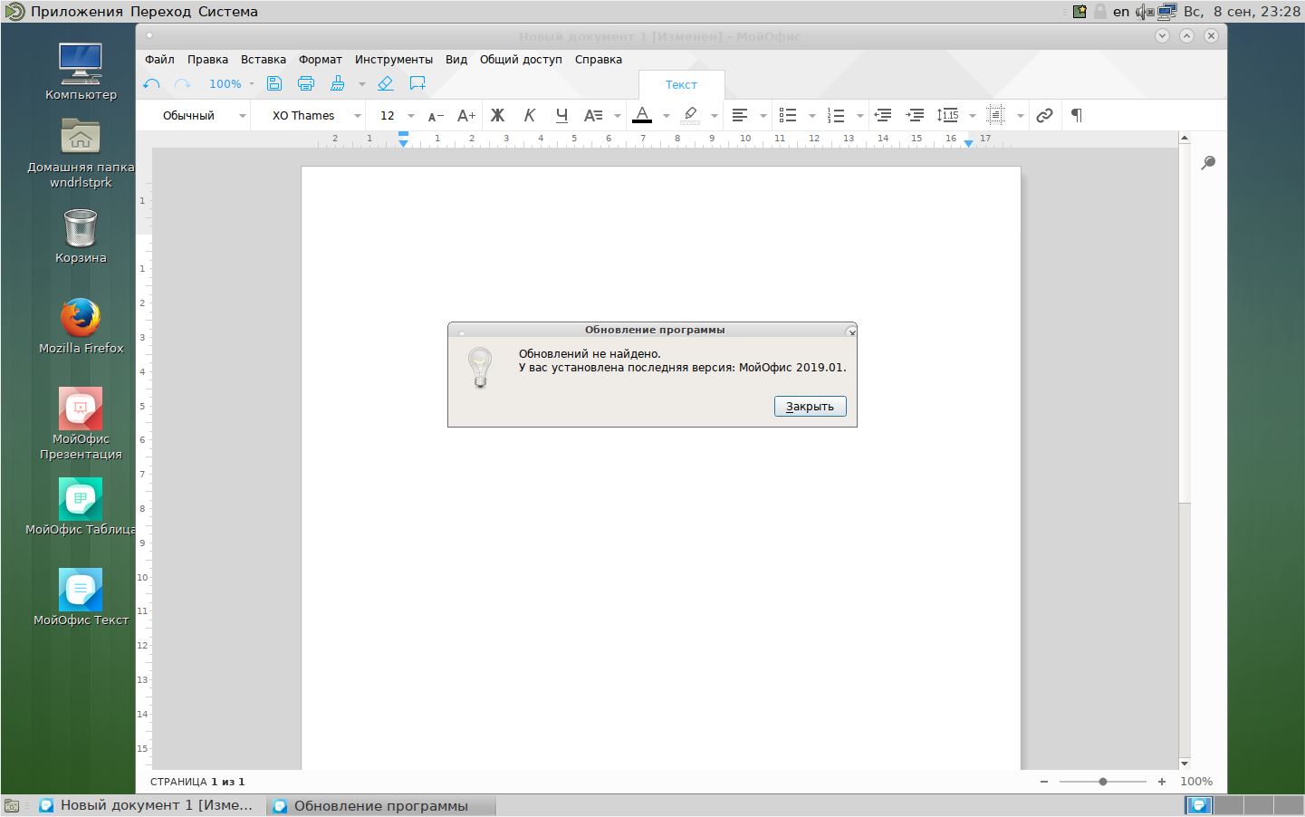Save the document with the floppy icon

click(x=274, y=83)
